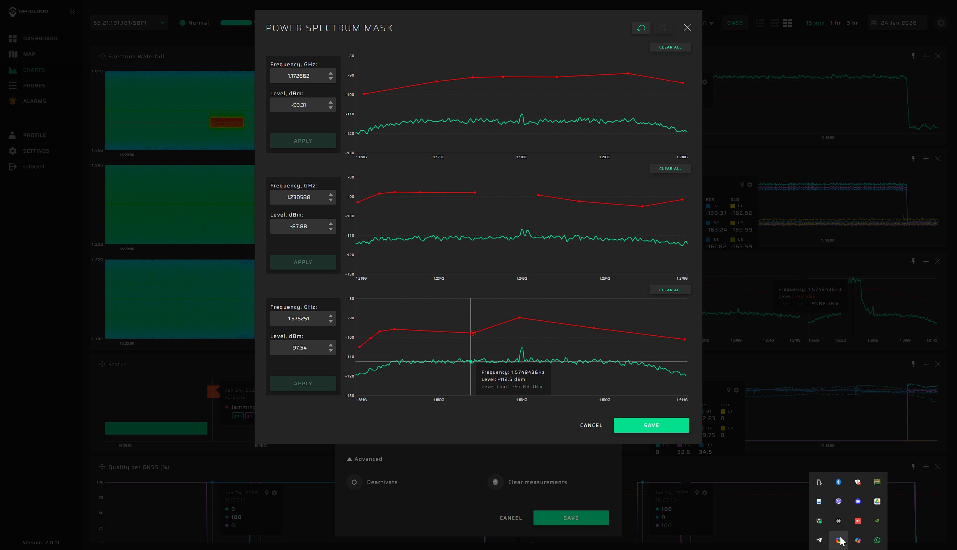Open the settings gear in the top toolbar
This screenshot has width=957, height=550.
(941, 23)
